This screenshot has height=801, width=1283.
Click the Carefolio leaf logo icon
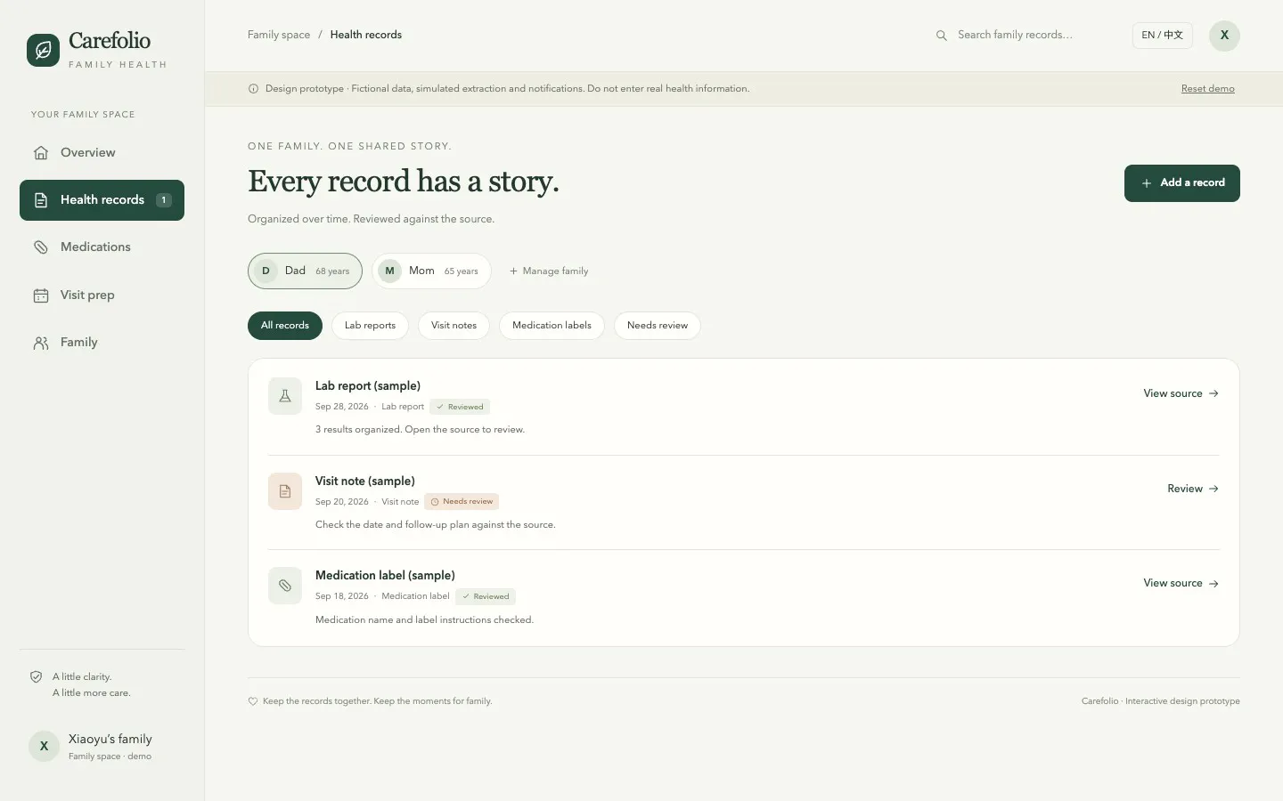pyautogui.click(x=43, y=51)
